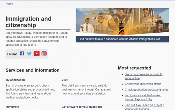
Task: Open the Instagram follow icon
Action: [x=44, y=54]
